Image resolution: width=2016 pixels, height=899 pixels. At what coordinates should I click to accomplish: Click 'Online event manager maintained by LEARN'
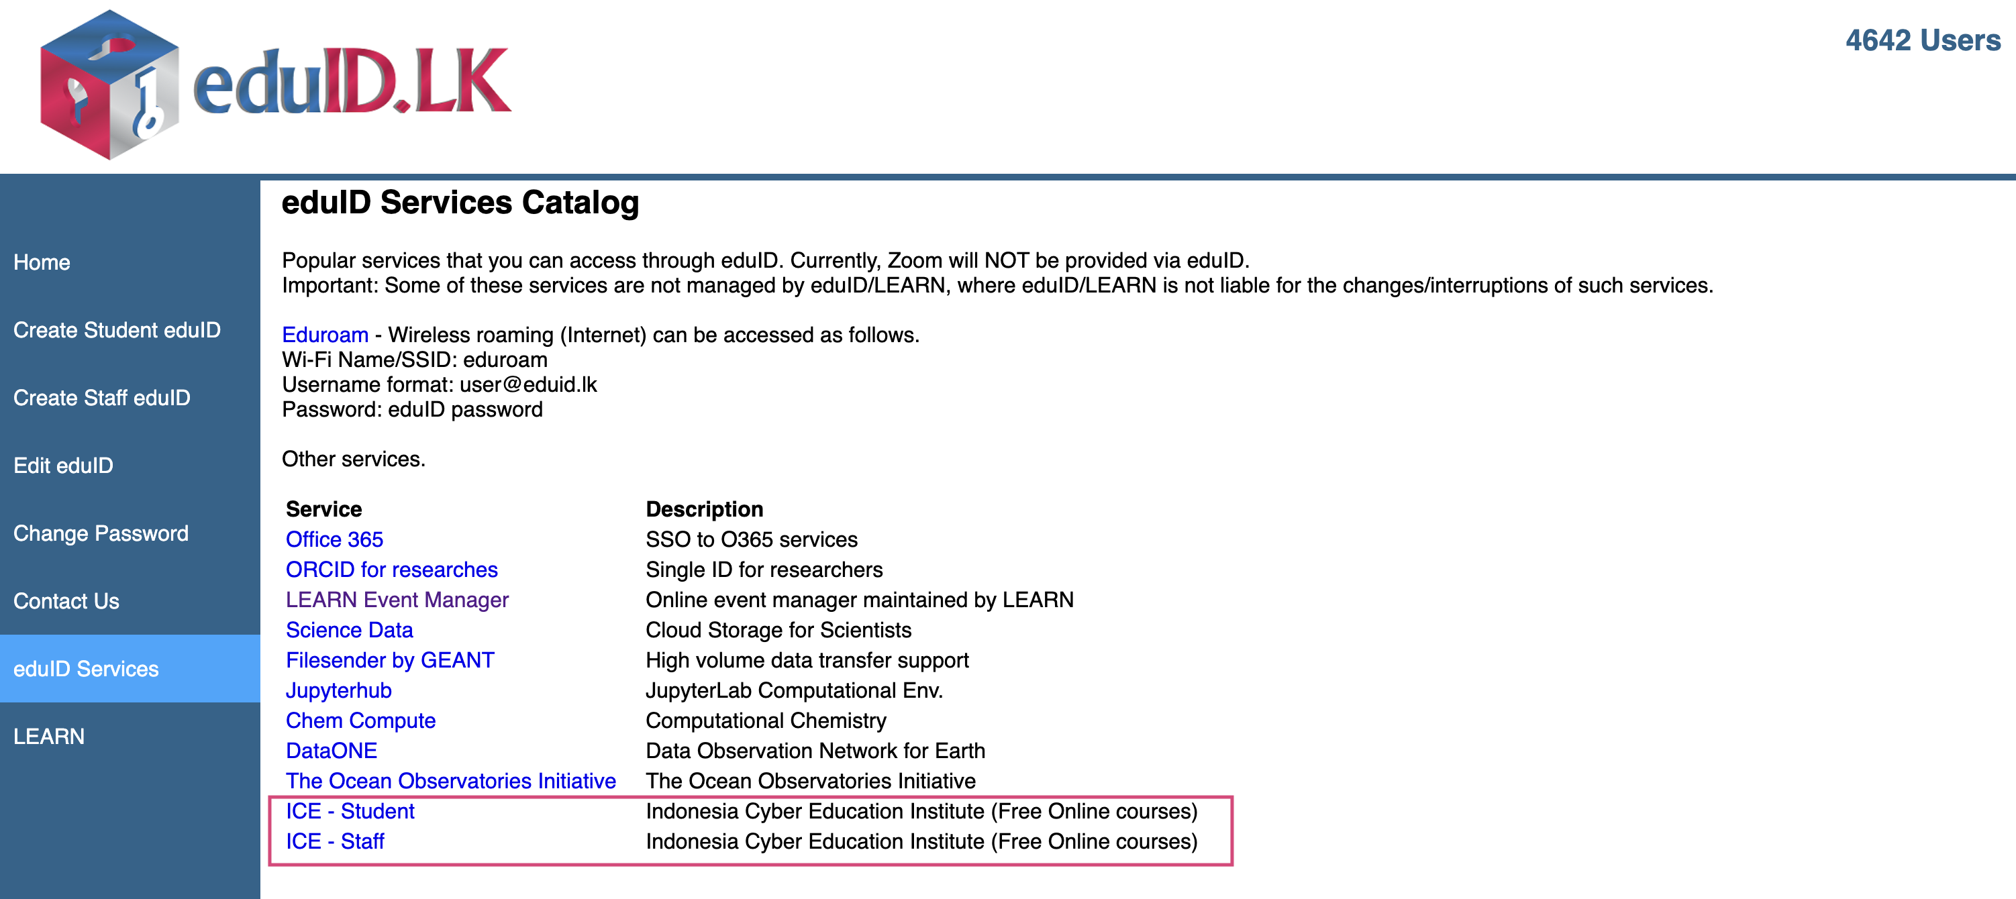pyautogui.click(x=859, y=600)
